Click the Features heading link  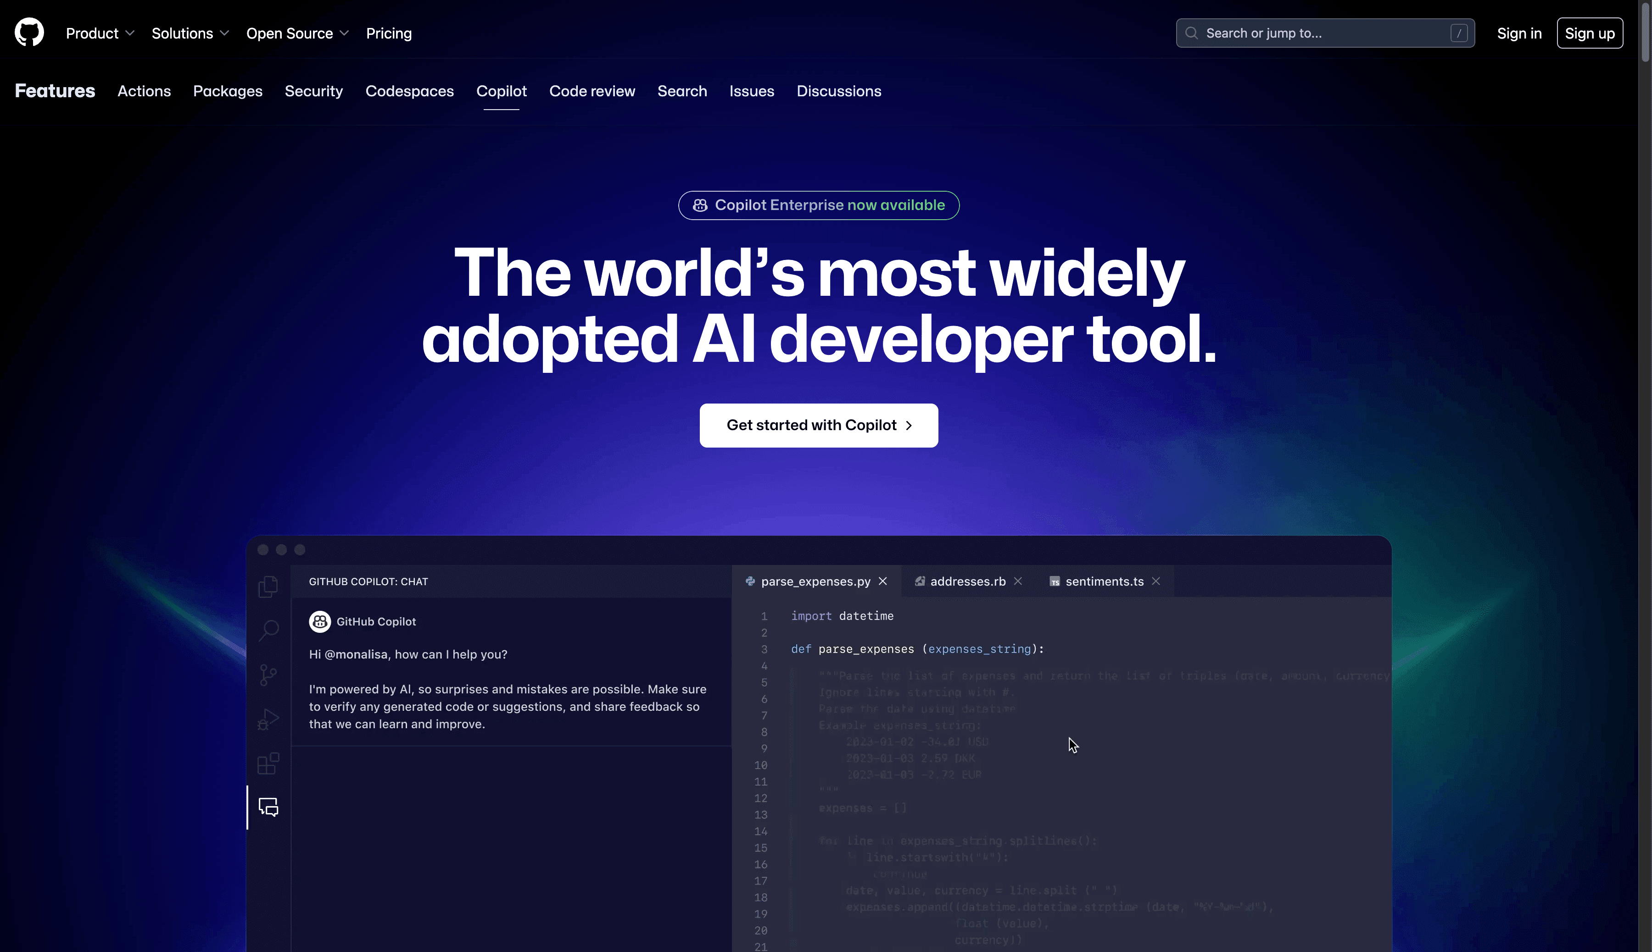coord(55,91)
